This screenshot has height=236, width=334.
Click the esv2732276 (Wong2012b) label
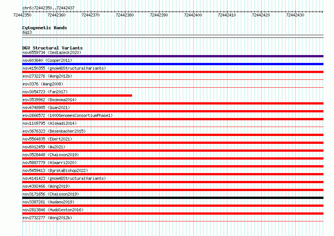pyautogui.click(x=47, y=76)
